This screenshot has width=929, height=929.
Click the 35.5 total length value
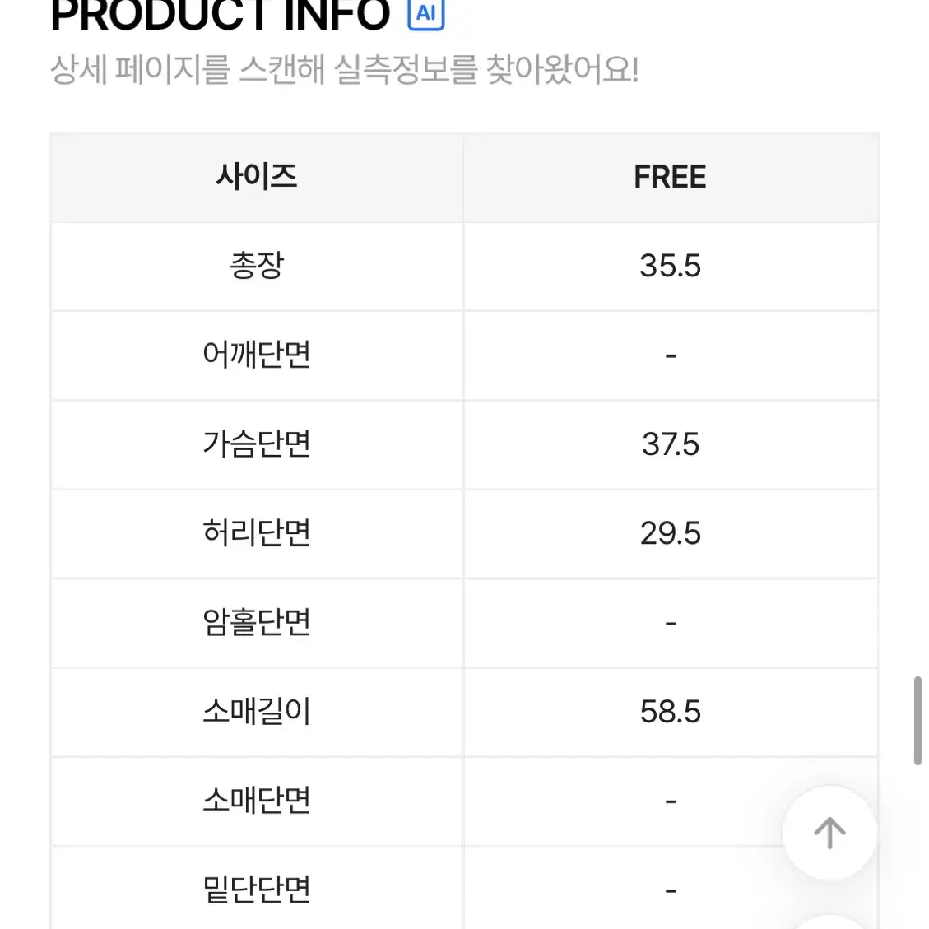670,266
